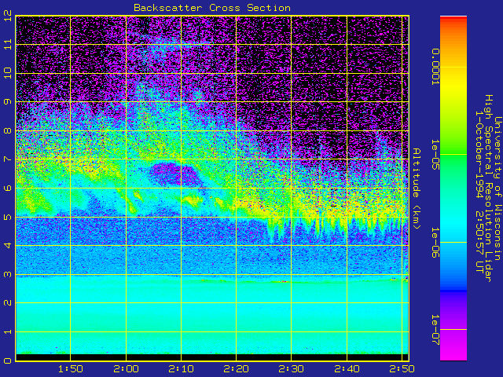Click altitude axis label 4

(x=8, y=245)
